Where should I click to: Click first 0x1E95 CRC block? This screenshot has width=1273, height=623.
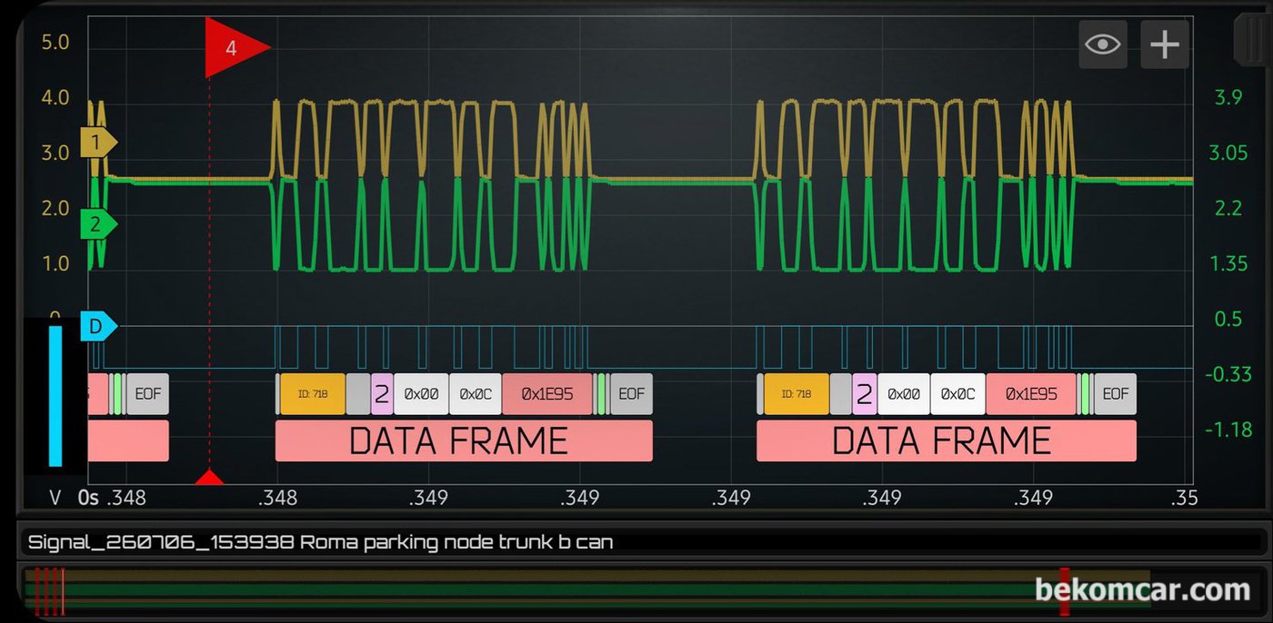tap(547, 394)
